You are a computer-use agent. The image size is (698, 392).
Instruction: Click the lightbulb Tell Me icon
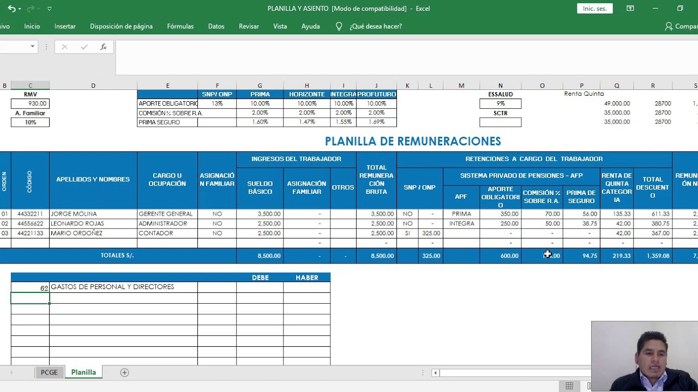(339, 26)
